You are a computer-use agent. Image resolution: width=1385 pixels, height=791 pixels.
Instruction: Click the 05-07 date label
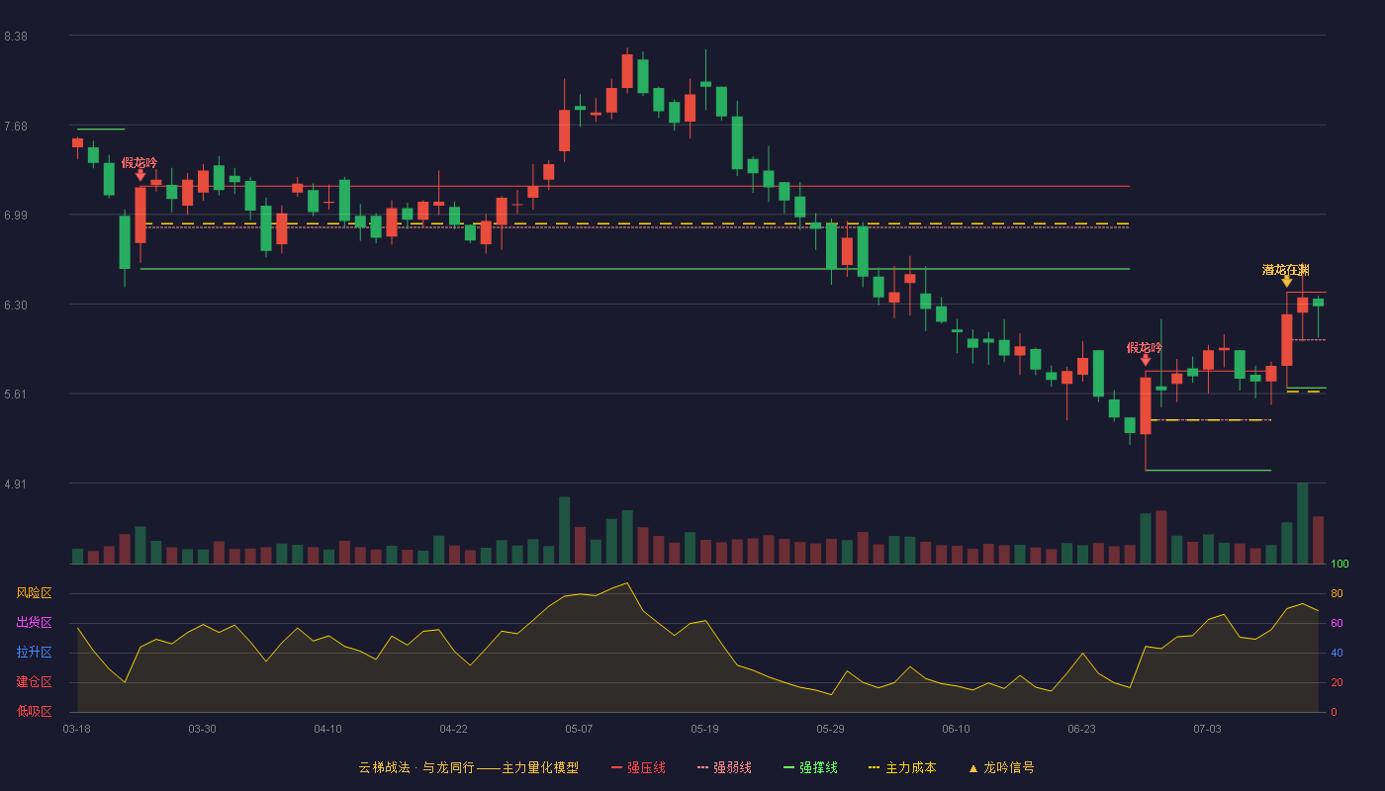pyautogui.click(x=579, y=729)
